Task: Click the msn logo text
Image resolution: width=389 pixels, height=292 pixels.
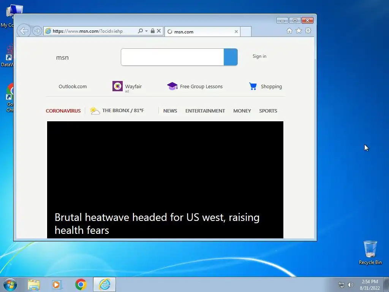Action: click(62, 57)
